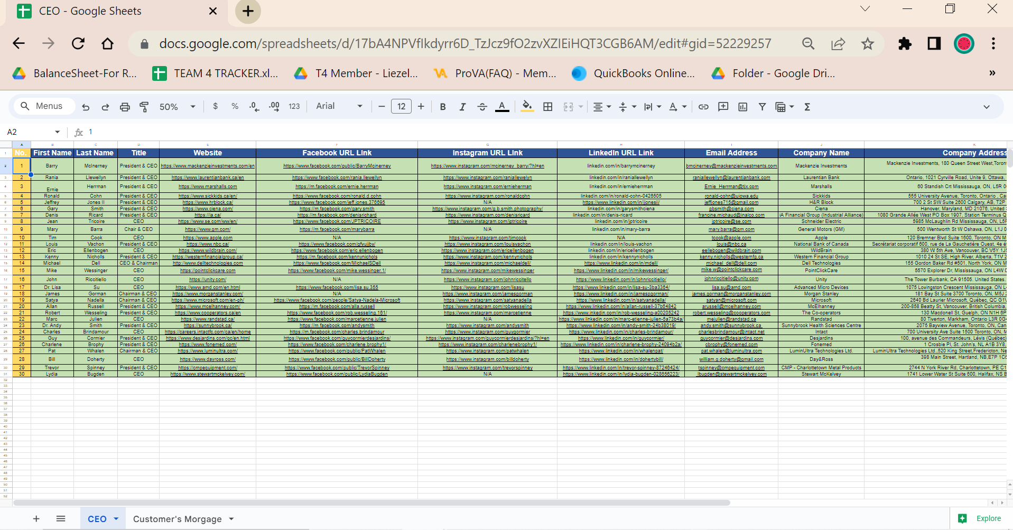
Task: Click the redo icon in toolbar
Action: (x=105, y=107)
